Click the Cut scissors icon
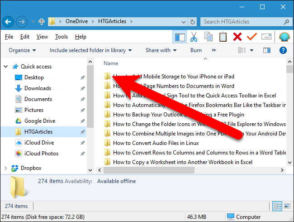The height and width of the screenshot is (222, 294). click(x=194, y=37)
